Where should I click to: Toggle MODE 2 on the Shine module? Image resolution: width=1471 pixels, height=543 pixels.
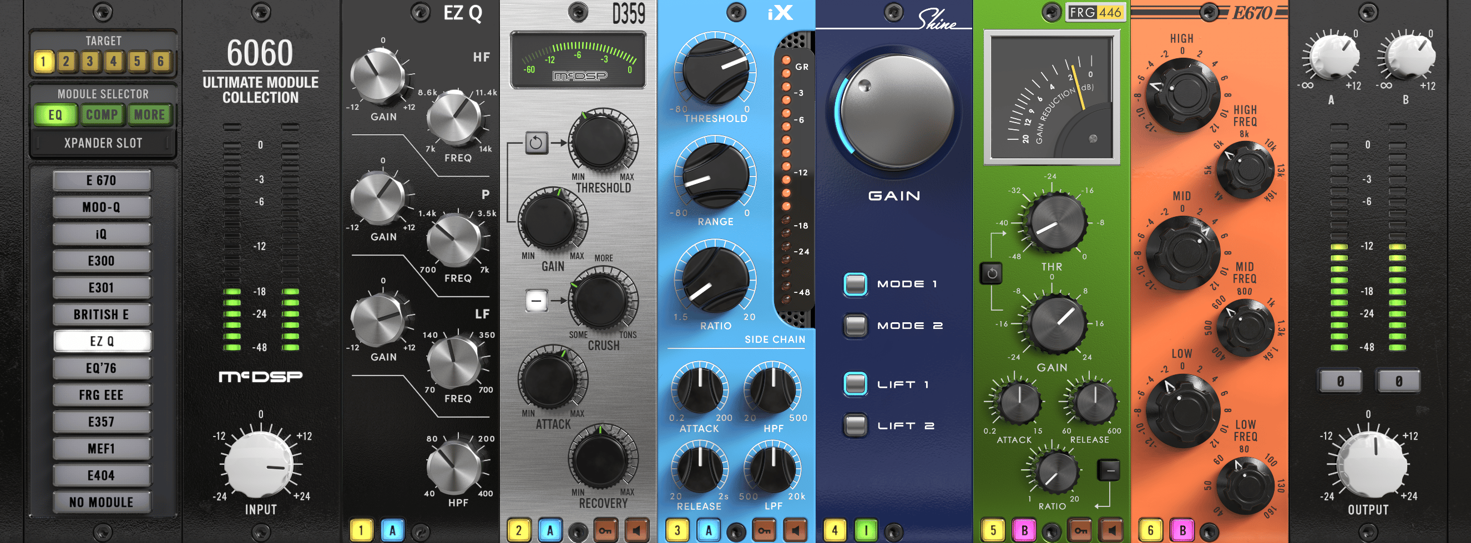pyautogui.click(x=855, y=326)
